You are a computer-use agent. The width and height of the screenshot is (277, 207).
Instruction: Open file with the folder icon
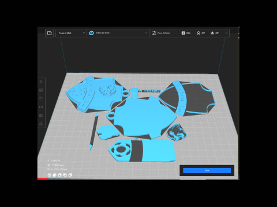(x=50, y=33)
